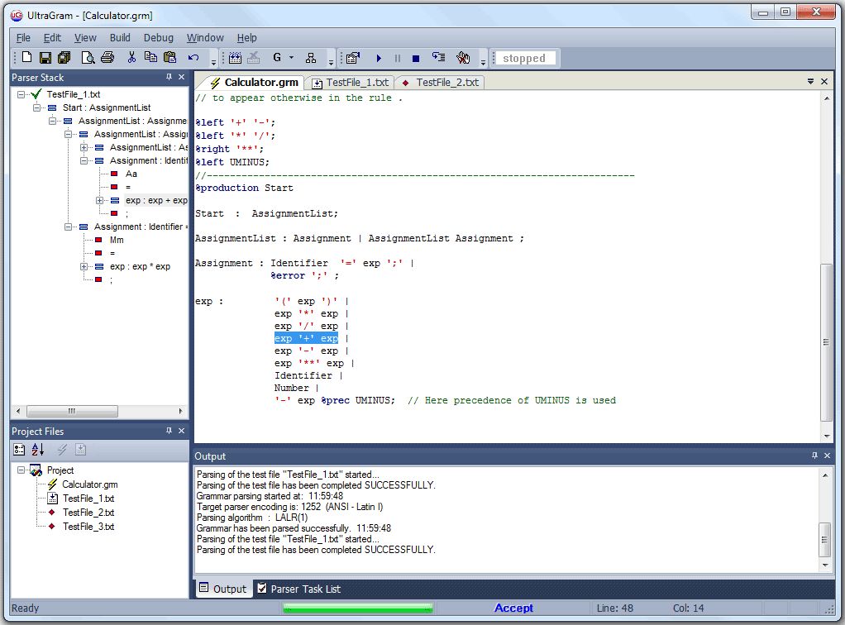
Task: Open the Debug menu
Action: (x=158, y=38)
